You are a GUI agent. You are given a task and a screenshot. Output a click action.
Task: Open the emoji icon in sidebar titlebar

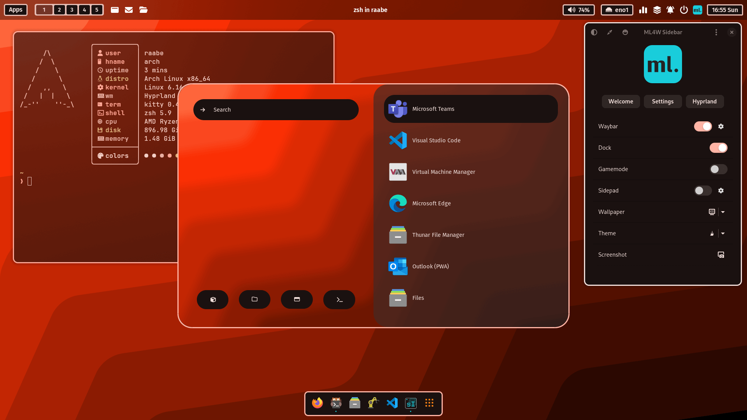pyautogui.click(x=625, y=32)
